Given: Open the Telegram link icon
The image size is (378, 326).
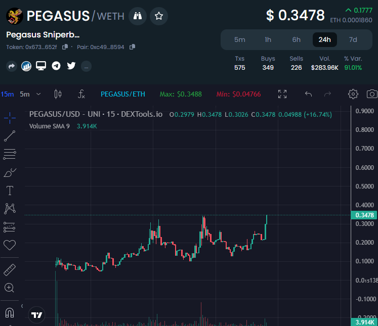Looking at the screenshot, I should click(x=56, y=66).
